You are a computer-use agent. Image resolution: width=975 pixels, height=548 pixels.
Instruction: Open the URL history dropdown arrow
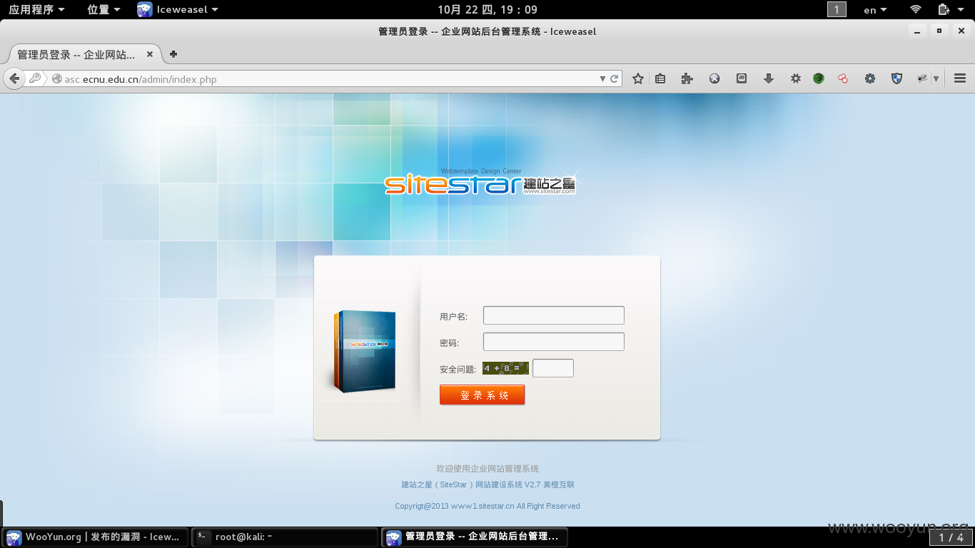pyautogui.click(x=602, y=79)
